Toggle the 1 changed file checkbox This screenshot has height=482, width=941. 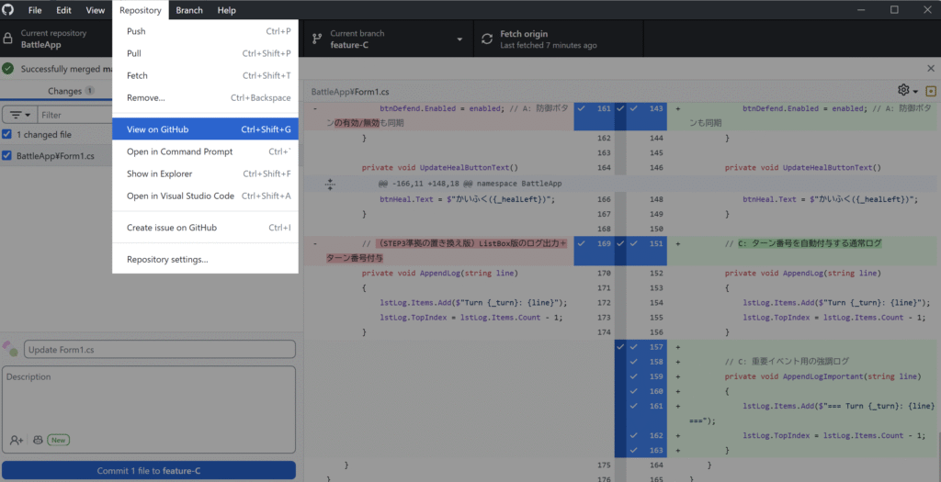(6, 134)
